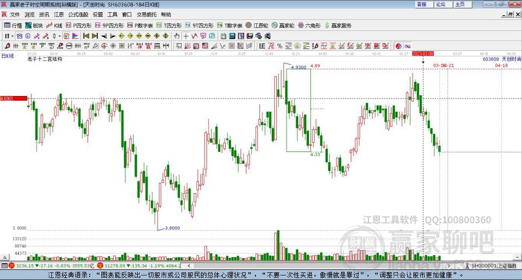Open the 赢家轮 wheel tool

click(283, 25)
